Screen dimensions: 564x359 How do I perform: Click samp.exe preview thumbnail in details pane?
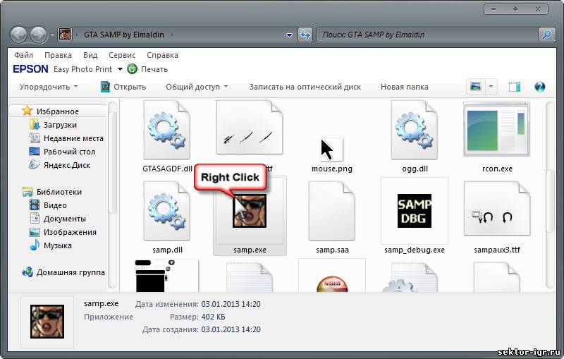[x=47, y=321]
